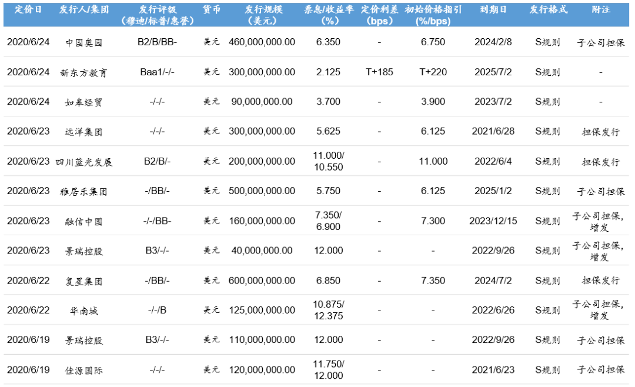The width and height of the screenshot is (635, 387).
Task: Click initial guidance 7.350
Action: (x=433, y=281)
